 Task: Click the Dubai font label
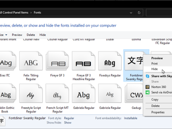pyautogui.click(x=110, y=40)
